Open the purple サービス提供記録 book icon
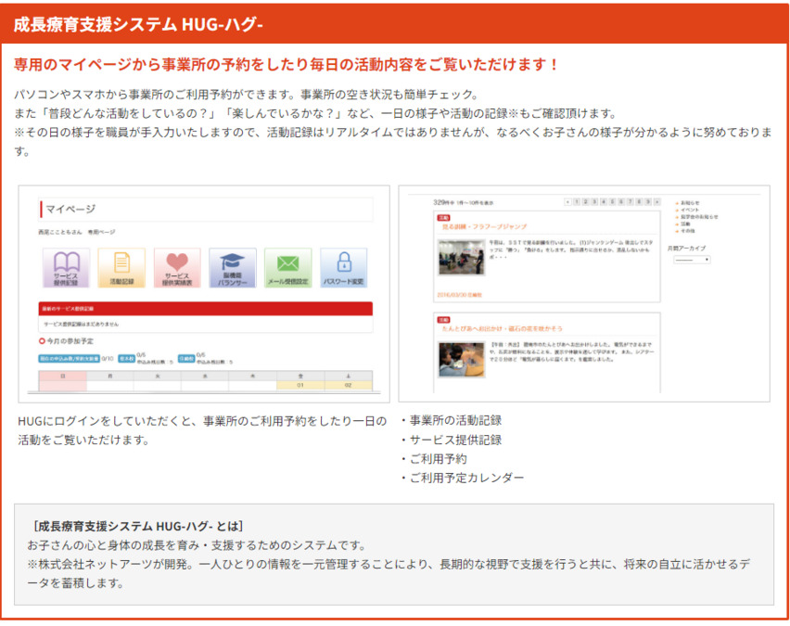 (x=66, y=268)
